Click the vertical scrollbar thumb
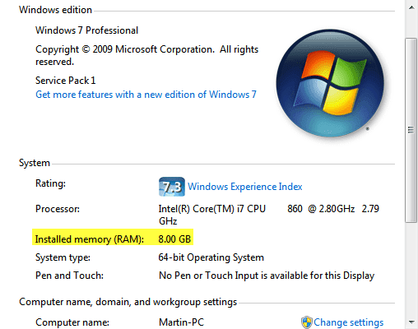This screenshot has height=329, width=418. point(411,130)
